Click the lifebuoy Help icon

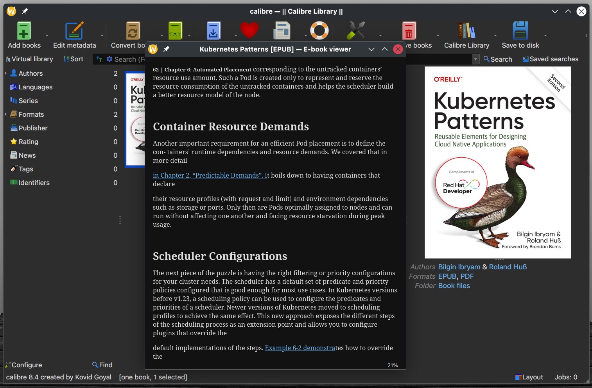[319, 30]
